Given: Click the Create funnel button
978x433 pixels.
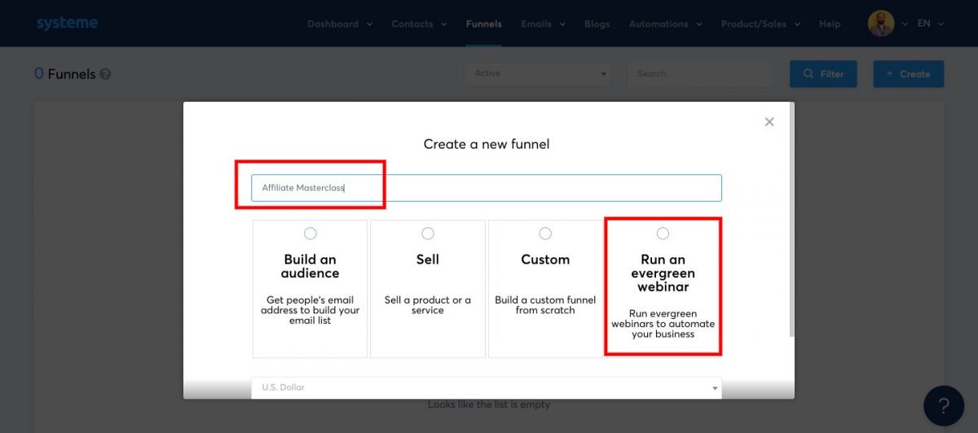Looking at the screenshot, I should [908, 74].
